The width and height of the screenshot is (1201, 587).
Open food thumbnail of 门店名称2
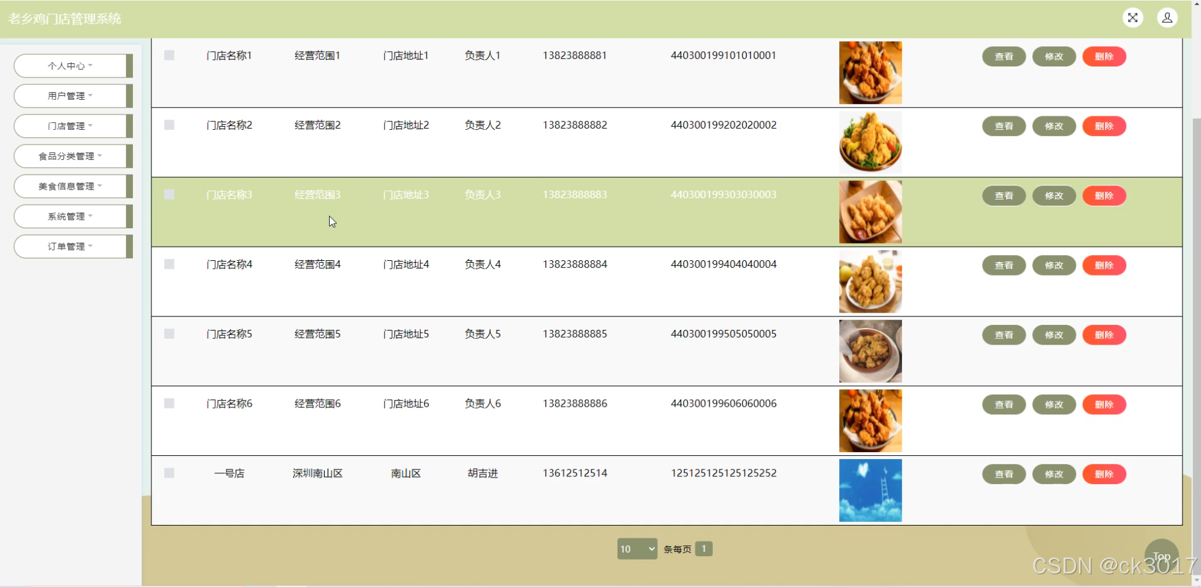(871, 143)
